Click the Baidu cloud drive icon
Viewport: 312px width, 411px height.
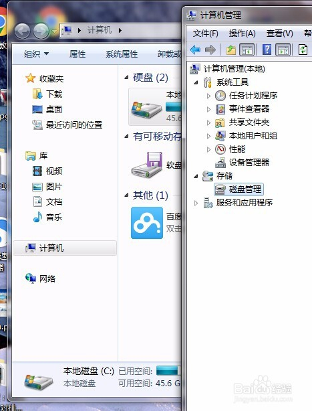click(x=147, y=223)
